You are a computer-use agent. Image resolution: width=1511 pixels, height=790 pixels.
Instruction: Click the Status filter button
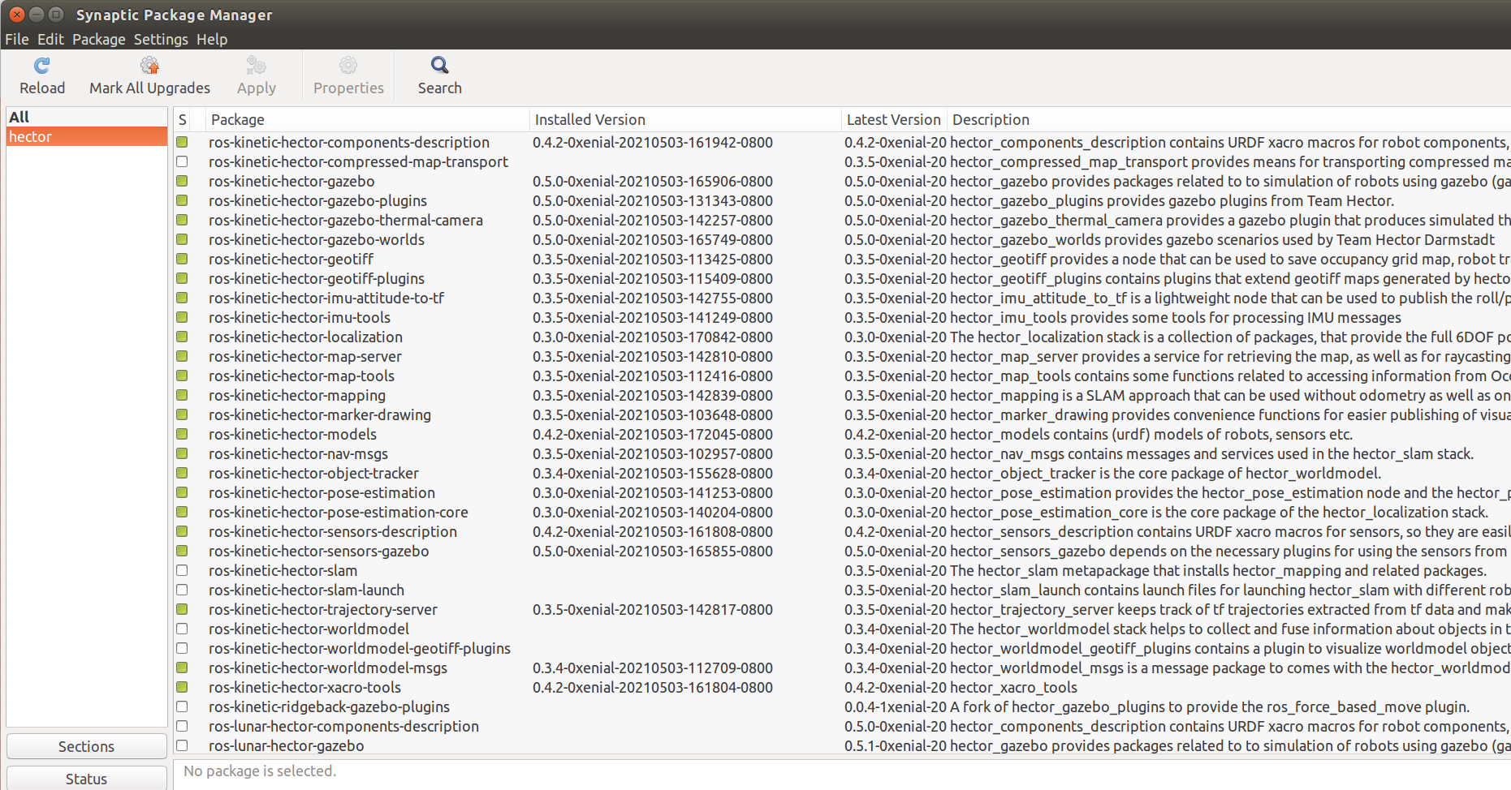pyautogui.click(x=86, y=779)
